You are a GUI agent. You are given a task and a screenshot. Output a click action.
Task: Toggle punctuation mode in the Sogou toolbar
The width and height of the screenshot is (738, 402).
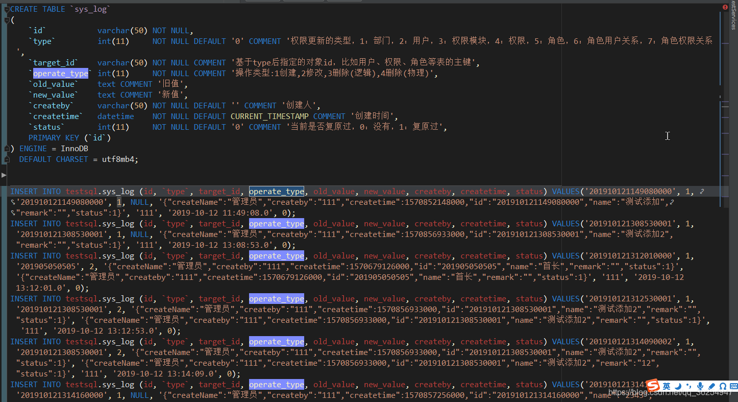[x=689, y=385]
